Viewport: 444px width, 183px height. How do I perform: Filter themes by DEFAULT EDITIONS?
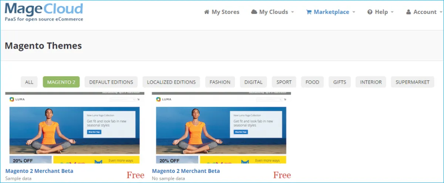coord(111,82)
